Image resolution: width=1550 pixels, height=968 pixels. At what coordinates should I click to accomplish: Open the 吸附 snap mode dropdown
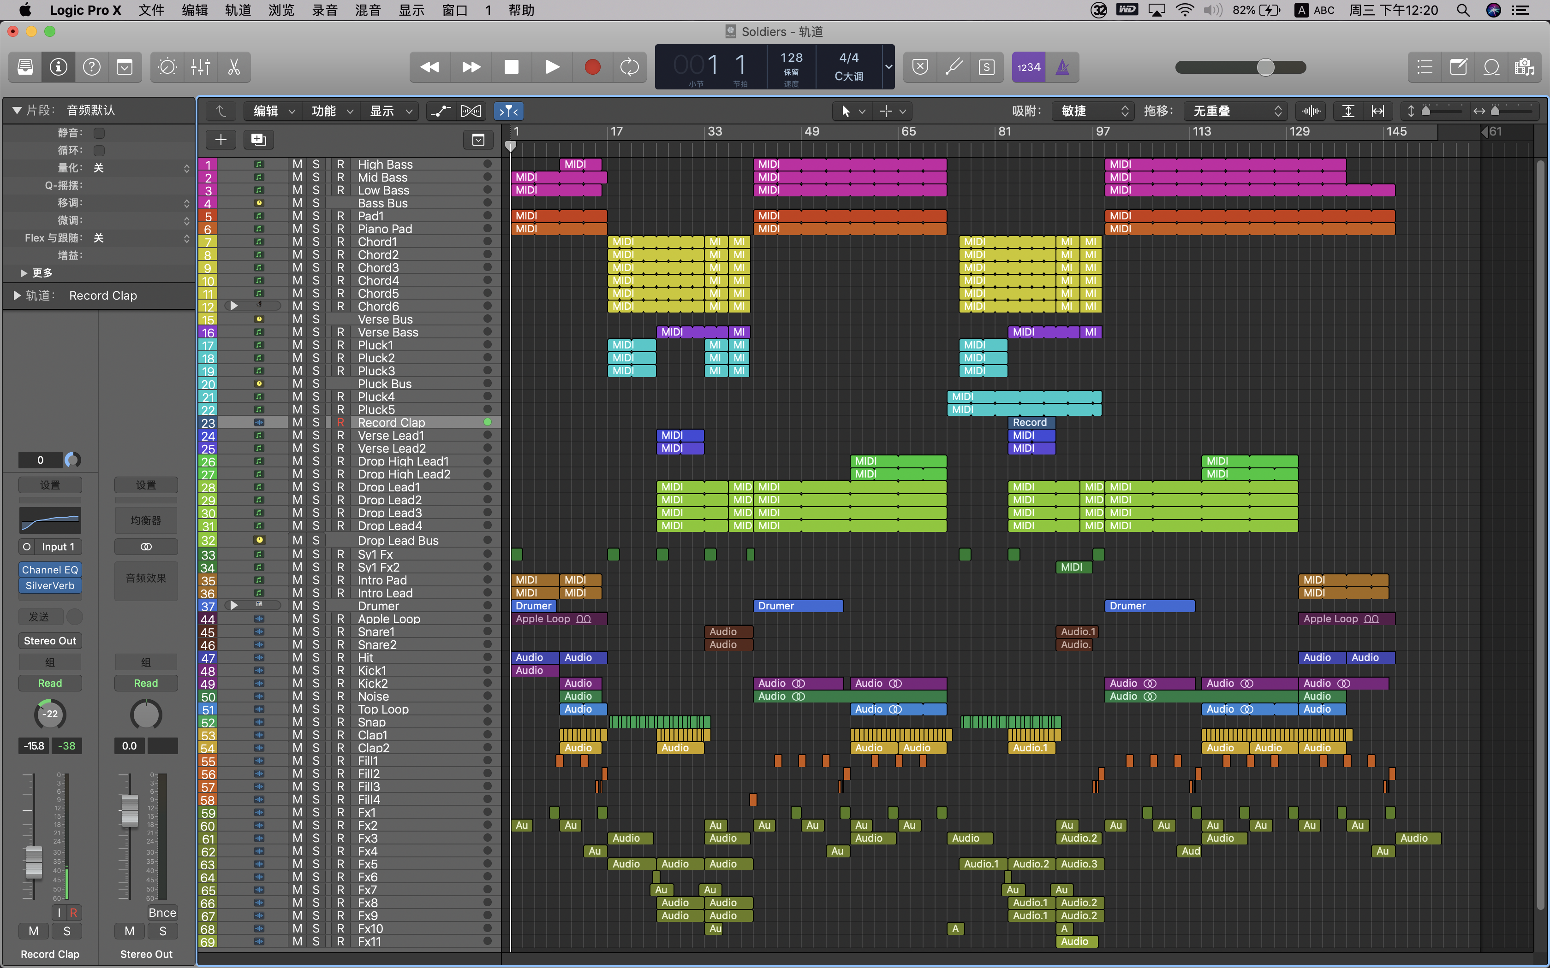1093,112
